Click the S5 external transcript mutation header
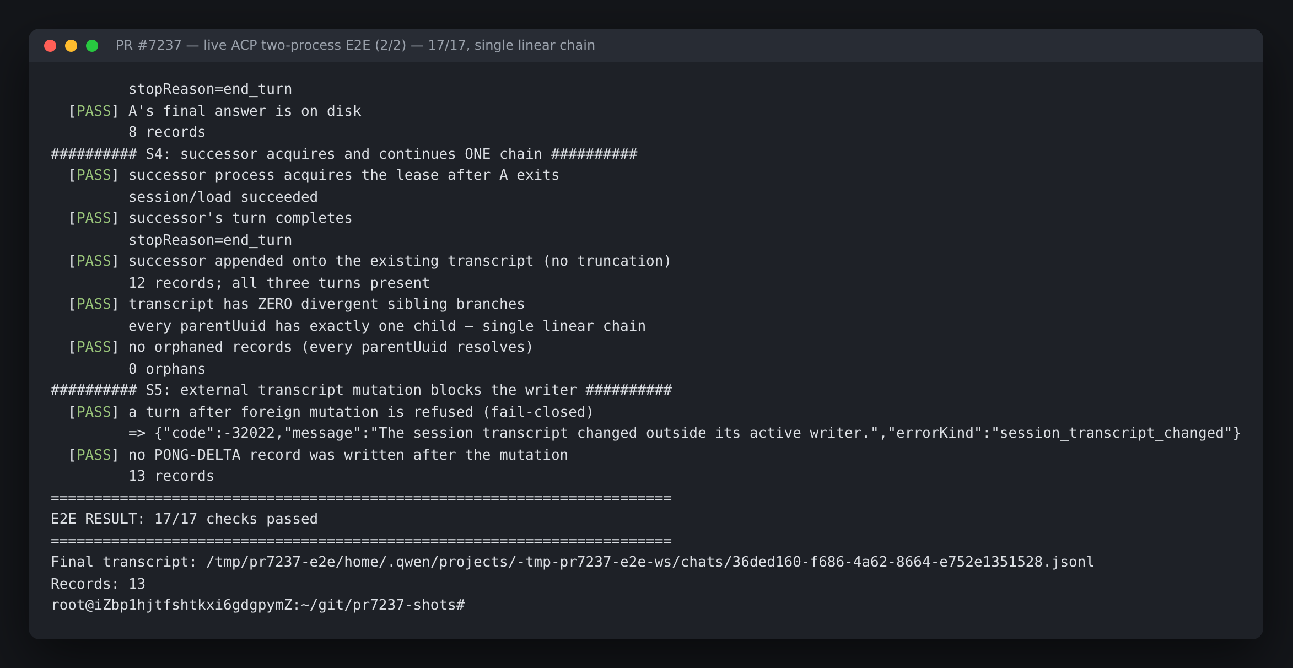 click(x=361, y=390)
